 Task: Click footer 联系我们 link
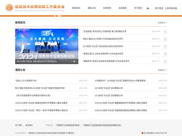(x=29, y=125)
